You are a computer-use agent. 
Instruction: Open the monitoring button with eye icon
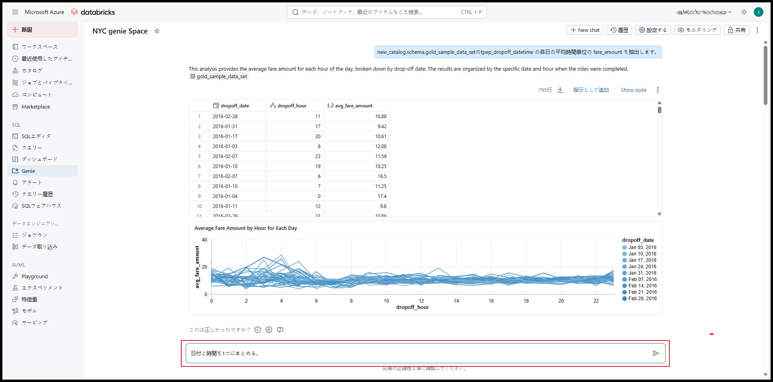coord(697,30)
